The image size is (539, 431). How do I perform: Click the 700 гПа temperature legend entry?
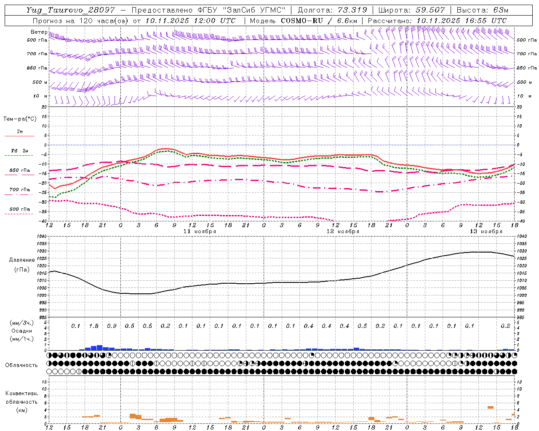click(x=20, y=190)
